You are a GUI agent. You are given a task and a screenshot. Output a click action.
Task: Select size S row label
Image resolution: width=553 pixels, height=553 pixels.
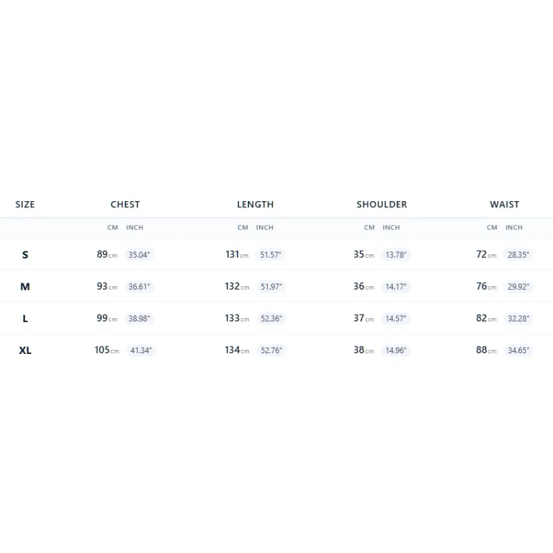[25, 254]
